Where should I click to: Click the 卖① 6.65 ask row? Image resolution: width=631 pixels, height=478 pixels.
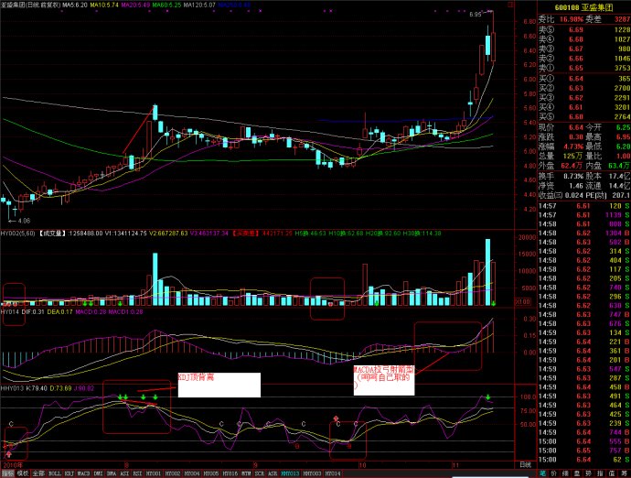pos(584,68)
